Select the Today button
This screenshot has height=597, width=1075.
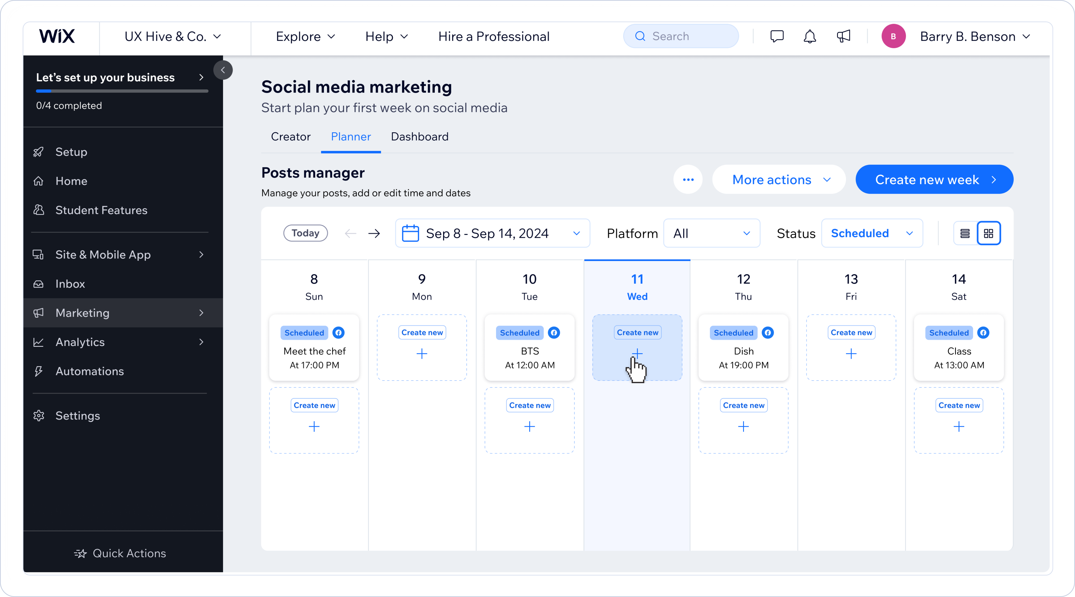coord(305,233)
